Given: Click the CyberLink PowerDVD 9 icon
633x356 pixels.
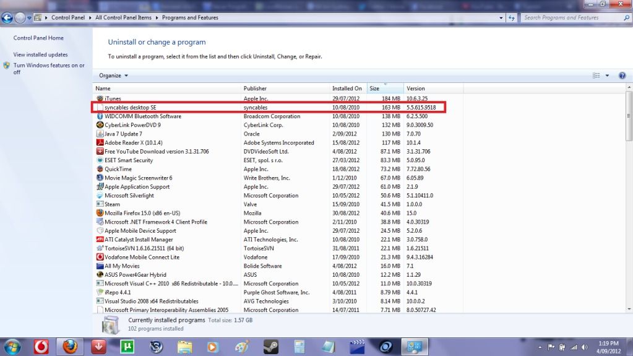Looking at the screenshot, I should [x=100, y=125].
